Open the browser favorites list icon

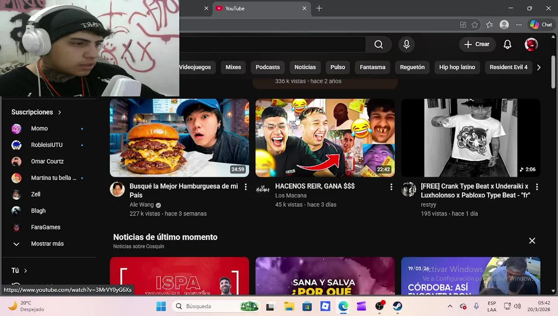pos(490,25)
